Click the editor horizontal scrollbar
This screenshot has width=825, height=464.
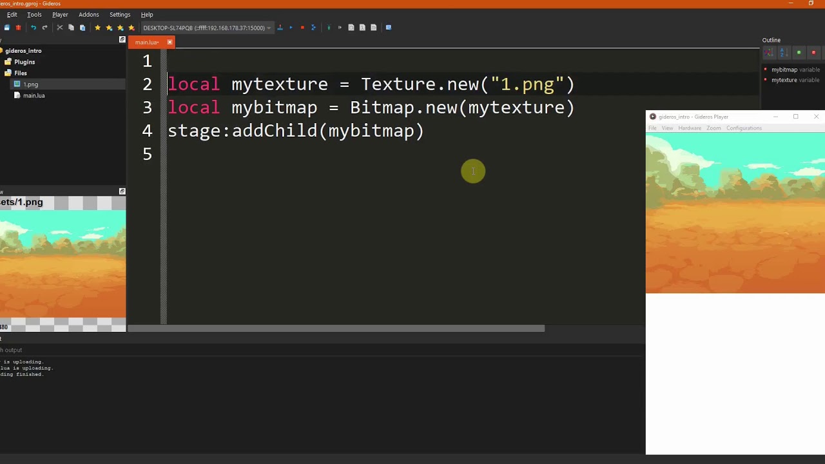pyautogui.click(x=336, y=328)
